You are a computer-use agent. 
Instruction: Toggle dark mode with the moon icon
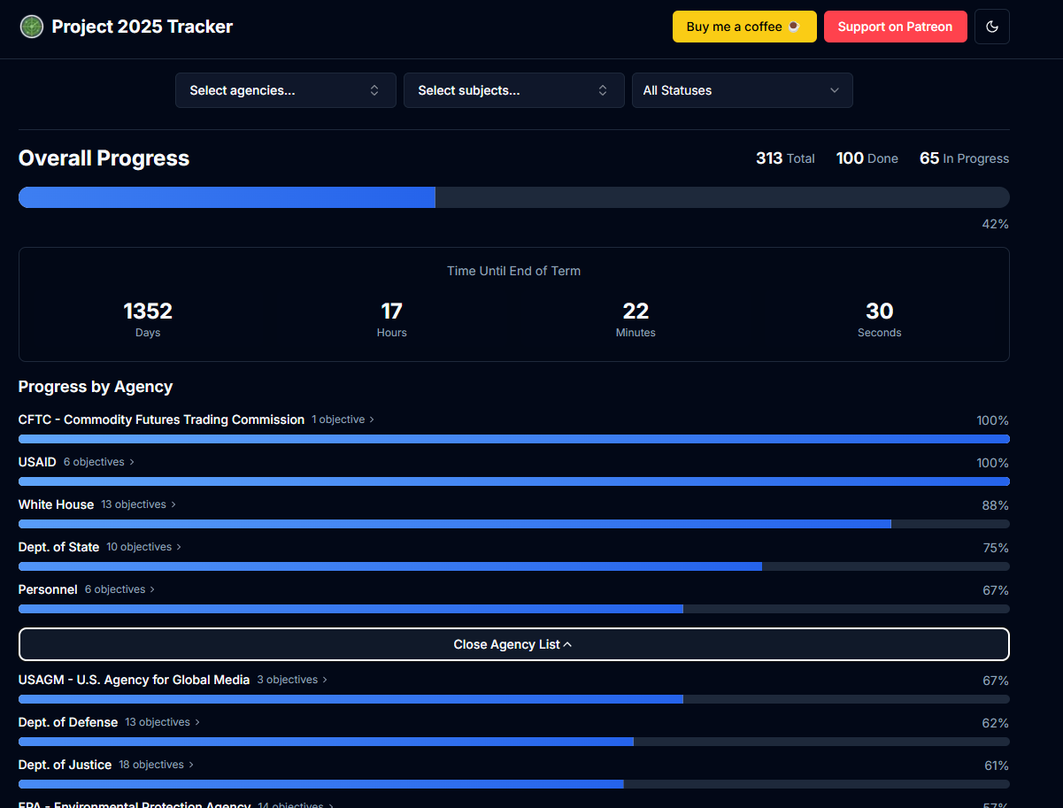(x=992, y=27)
